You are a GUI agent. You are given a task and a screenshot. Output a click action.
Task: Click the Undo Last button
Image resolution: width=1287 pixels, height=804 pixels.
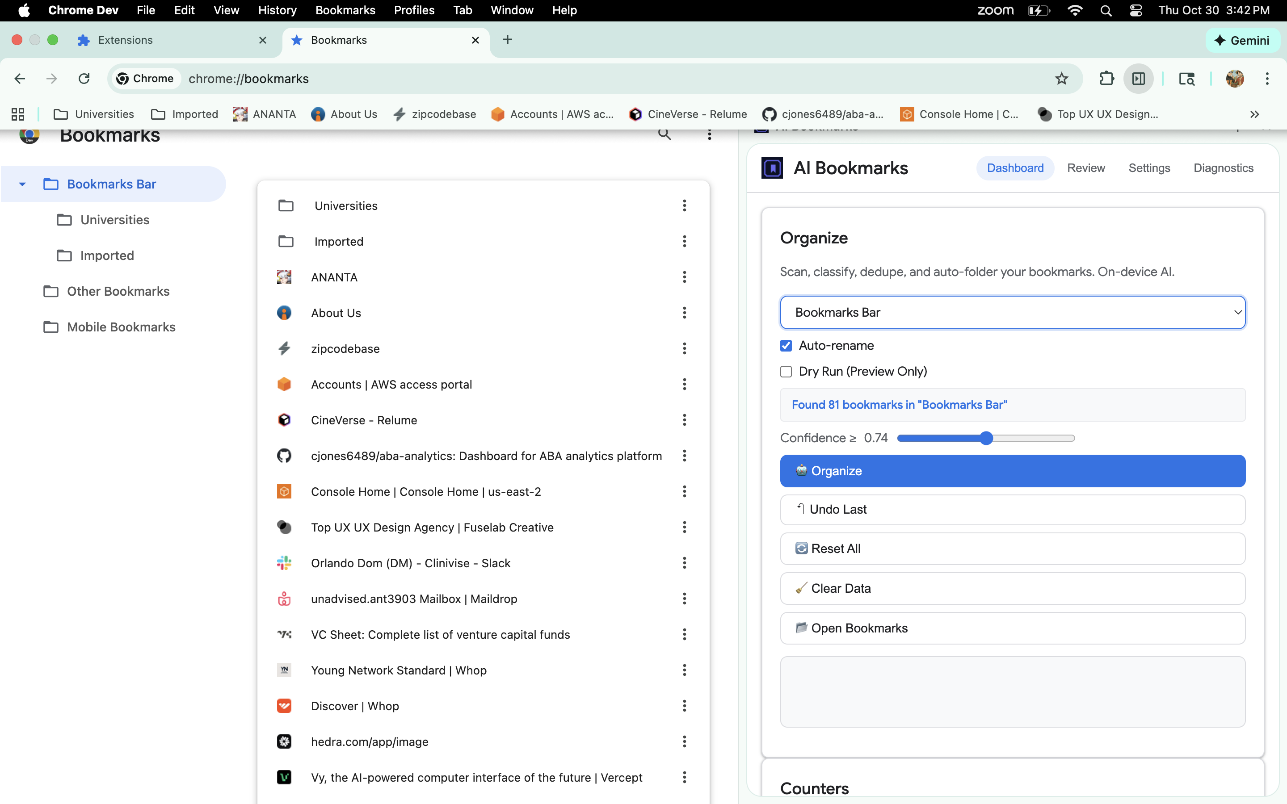pyautogui.click(x=1012, y=509)
